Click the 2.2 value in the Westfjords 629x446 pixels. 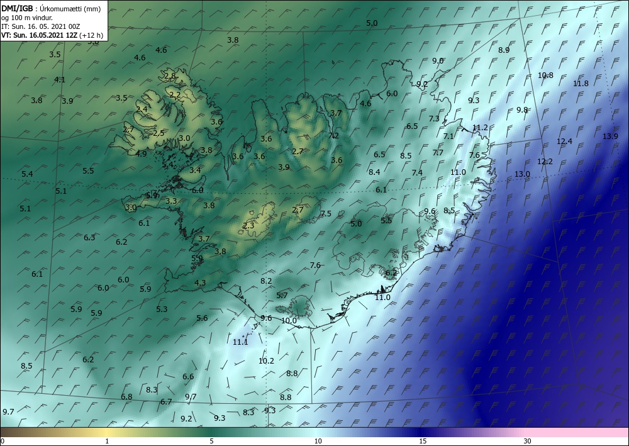tap(174, 95)
